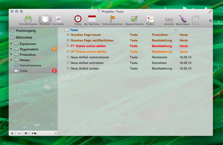Open the Abgeschlossen completed view
This screenshot has width=223, height=145.
click(x=134, y=19)
